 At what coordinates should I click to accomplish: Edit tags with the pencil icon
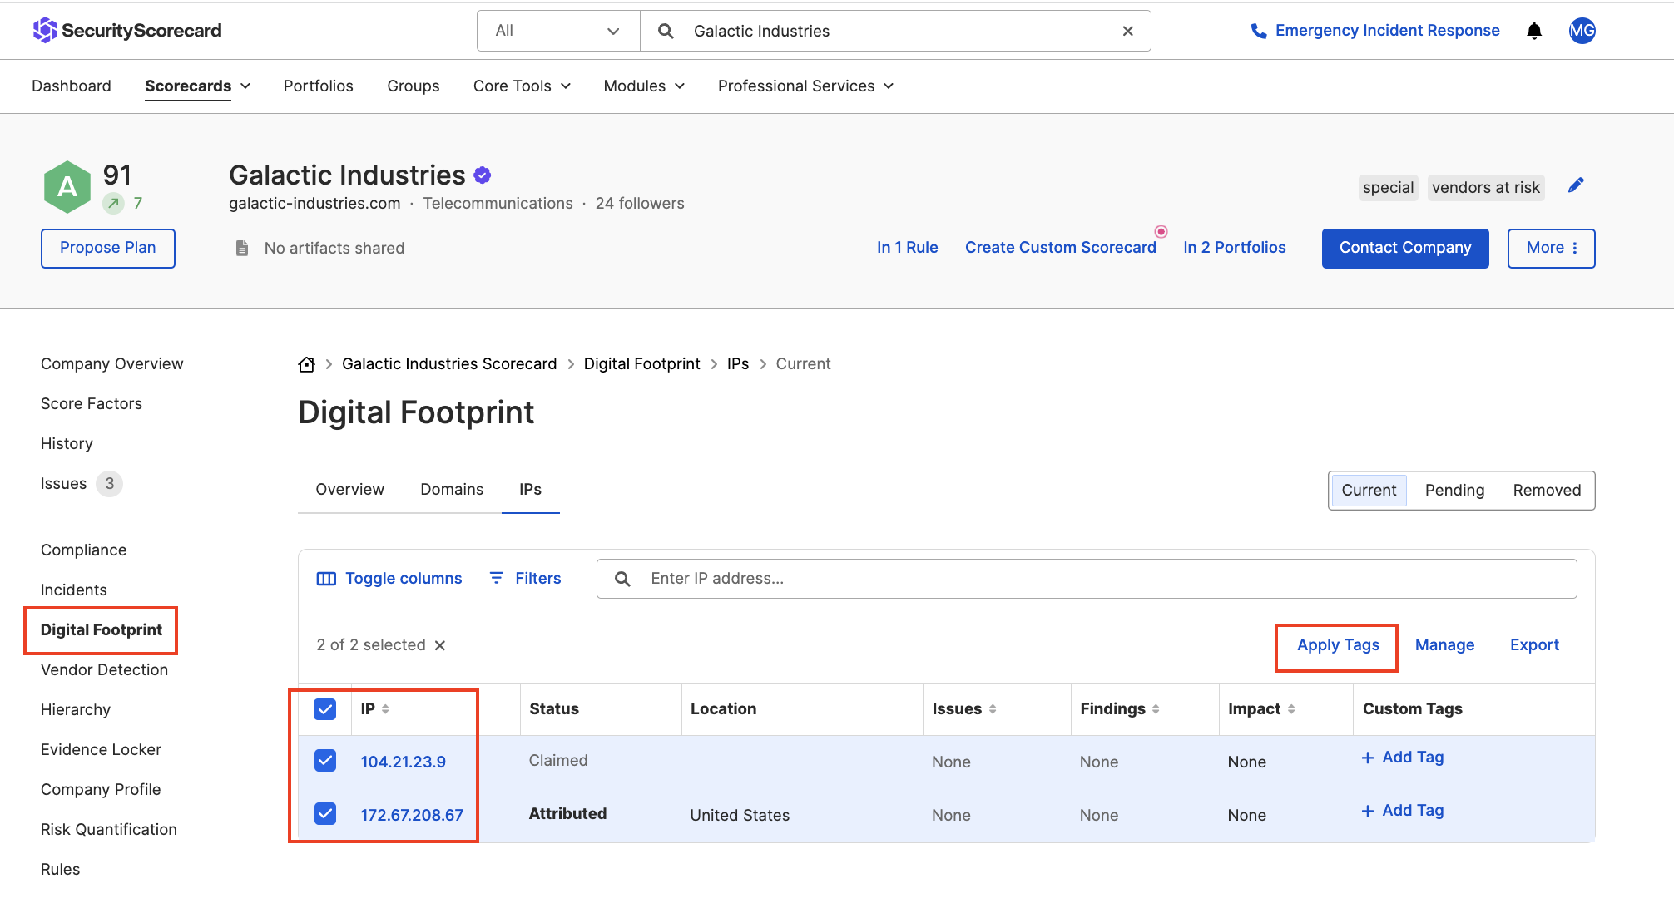coord(1576,185)
